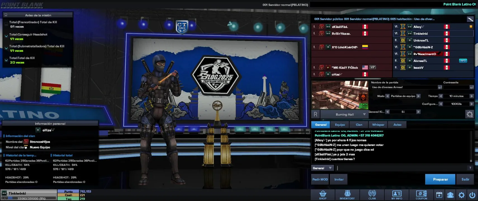Click the confirm arrow beside room name field
The height and width of the screenshot is (201, 478).
point(440,87)
